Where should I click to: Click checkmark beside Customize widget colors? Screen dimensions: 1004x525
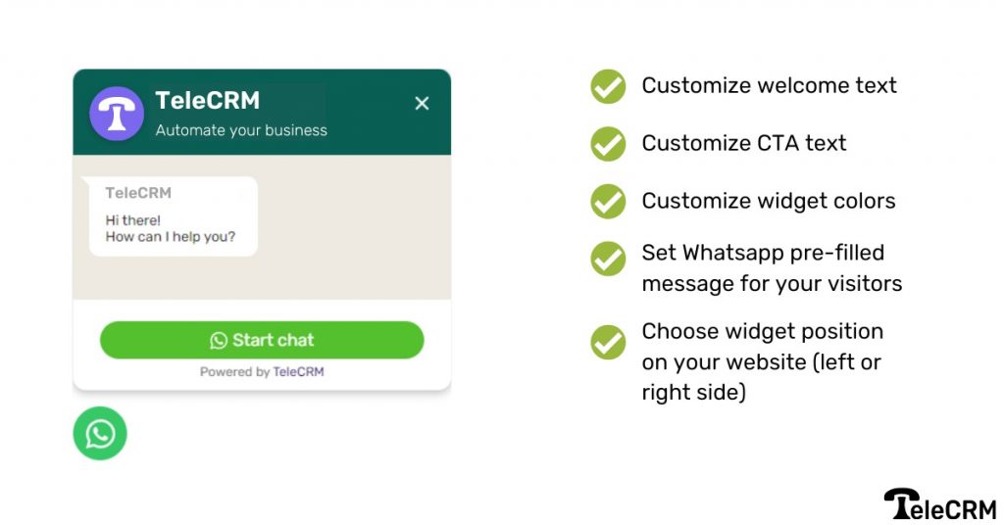tap(608, 202)
